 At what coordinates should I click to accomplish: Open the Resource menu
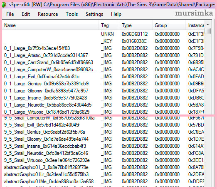(x=48, y=14)
